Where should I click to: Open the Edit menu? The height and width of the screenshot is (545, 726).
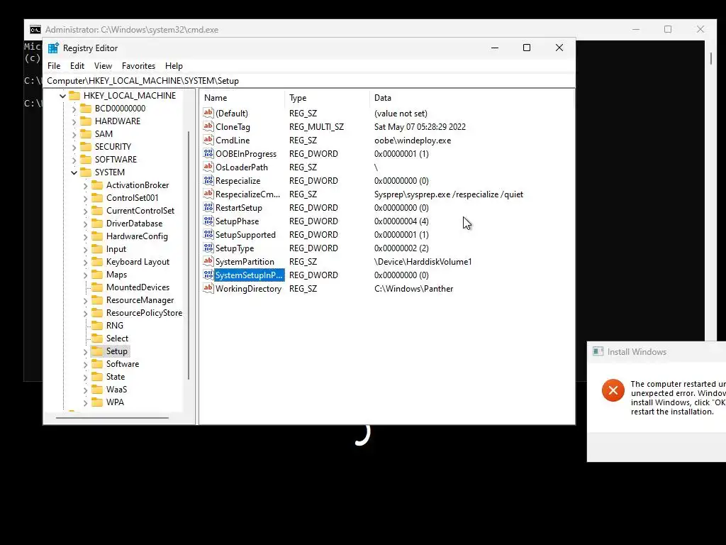77,66
